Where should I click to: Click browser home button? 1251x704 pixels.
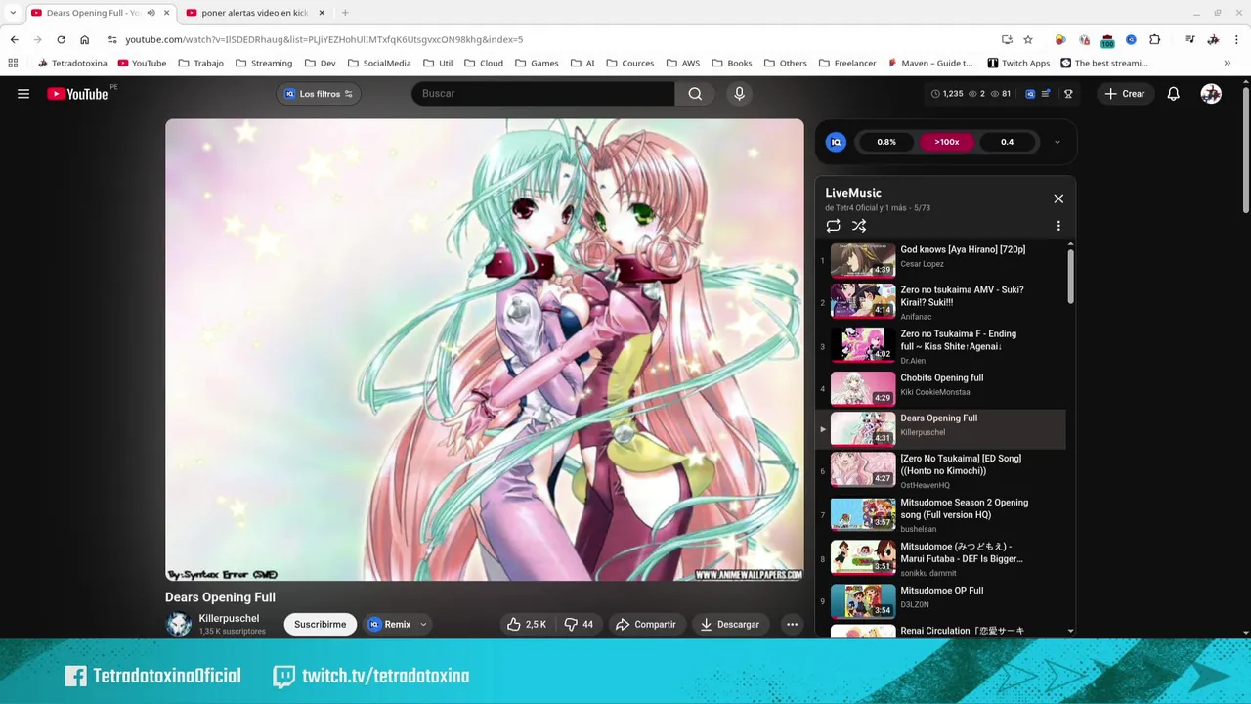coord(84,39)
